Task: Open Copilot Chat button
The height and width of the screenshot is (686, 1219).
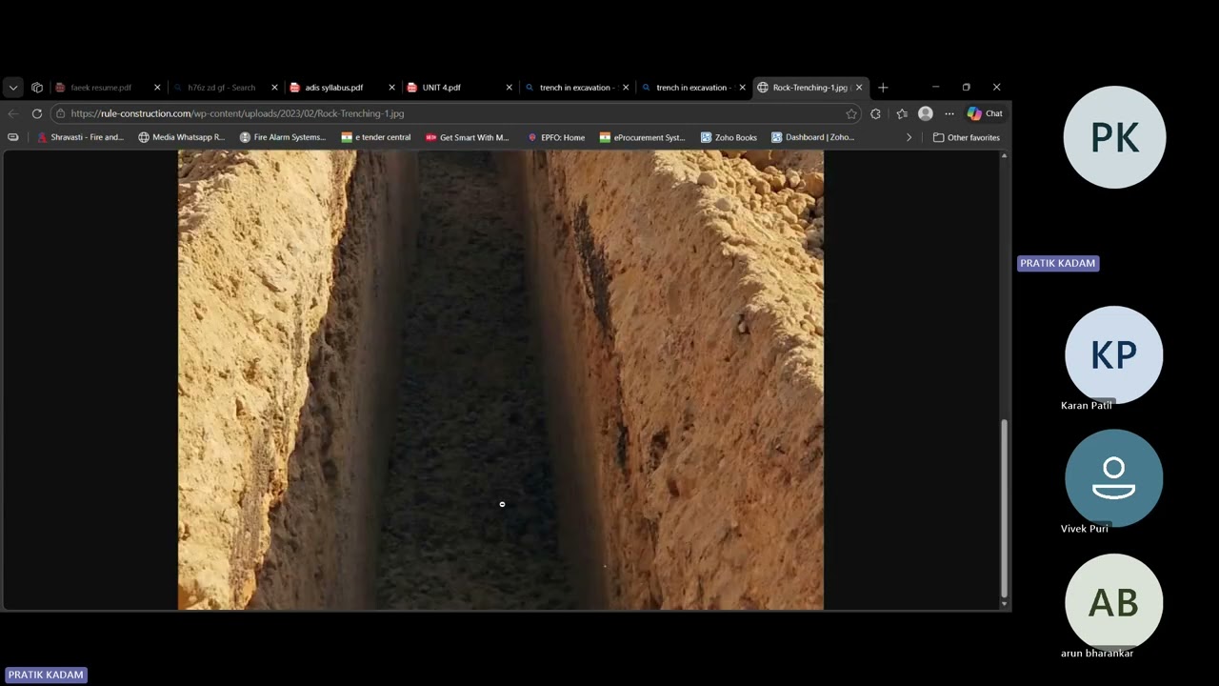Action: [x=985, y=113]
